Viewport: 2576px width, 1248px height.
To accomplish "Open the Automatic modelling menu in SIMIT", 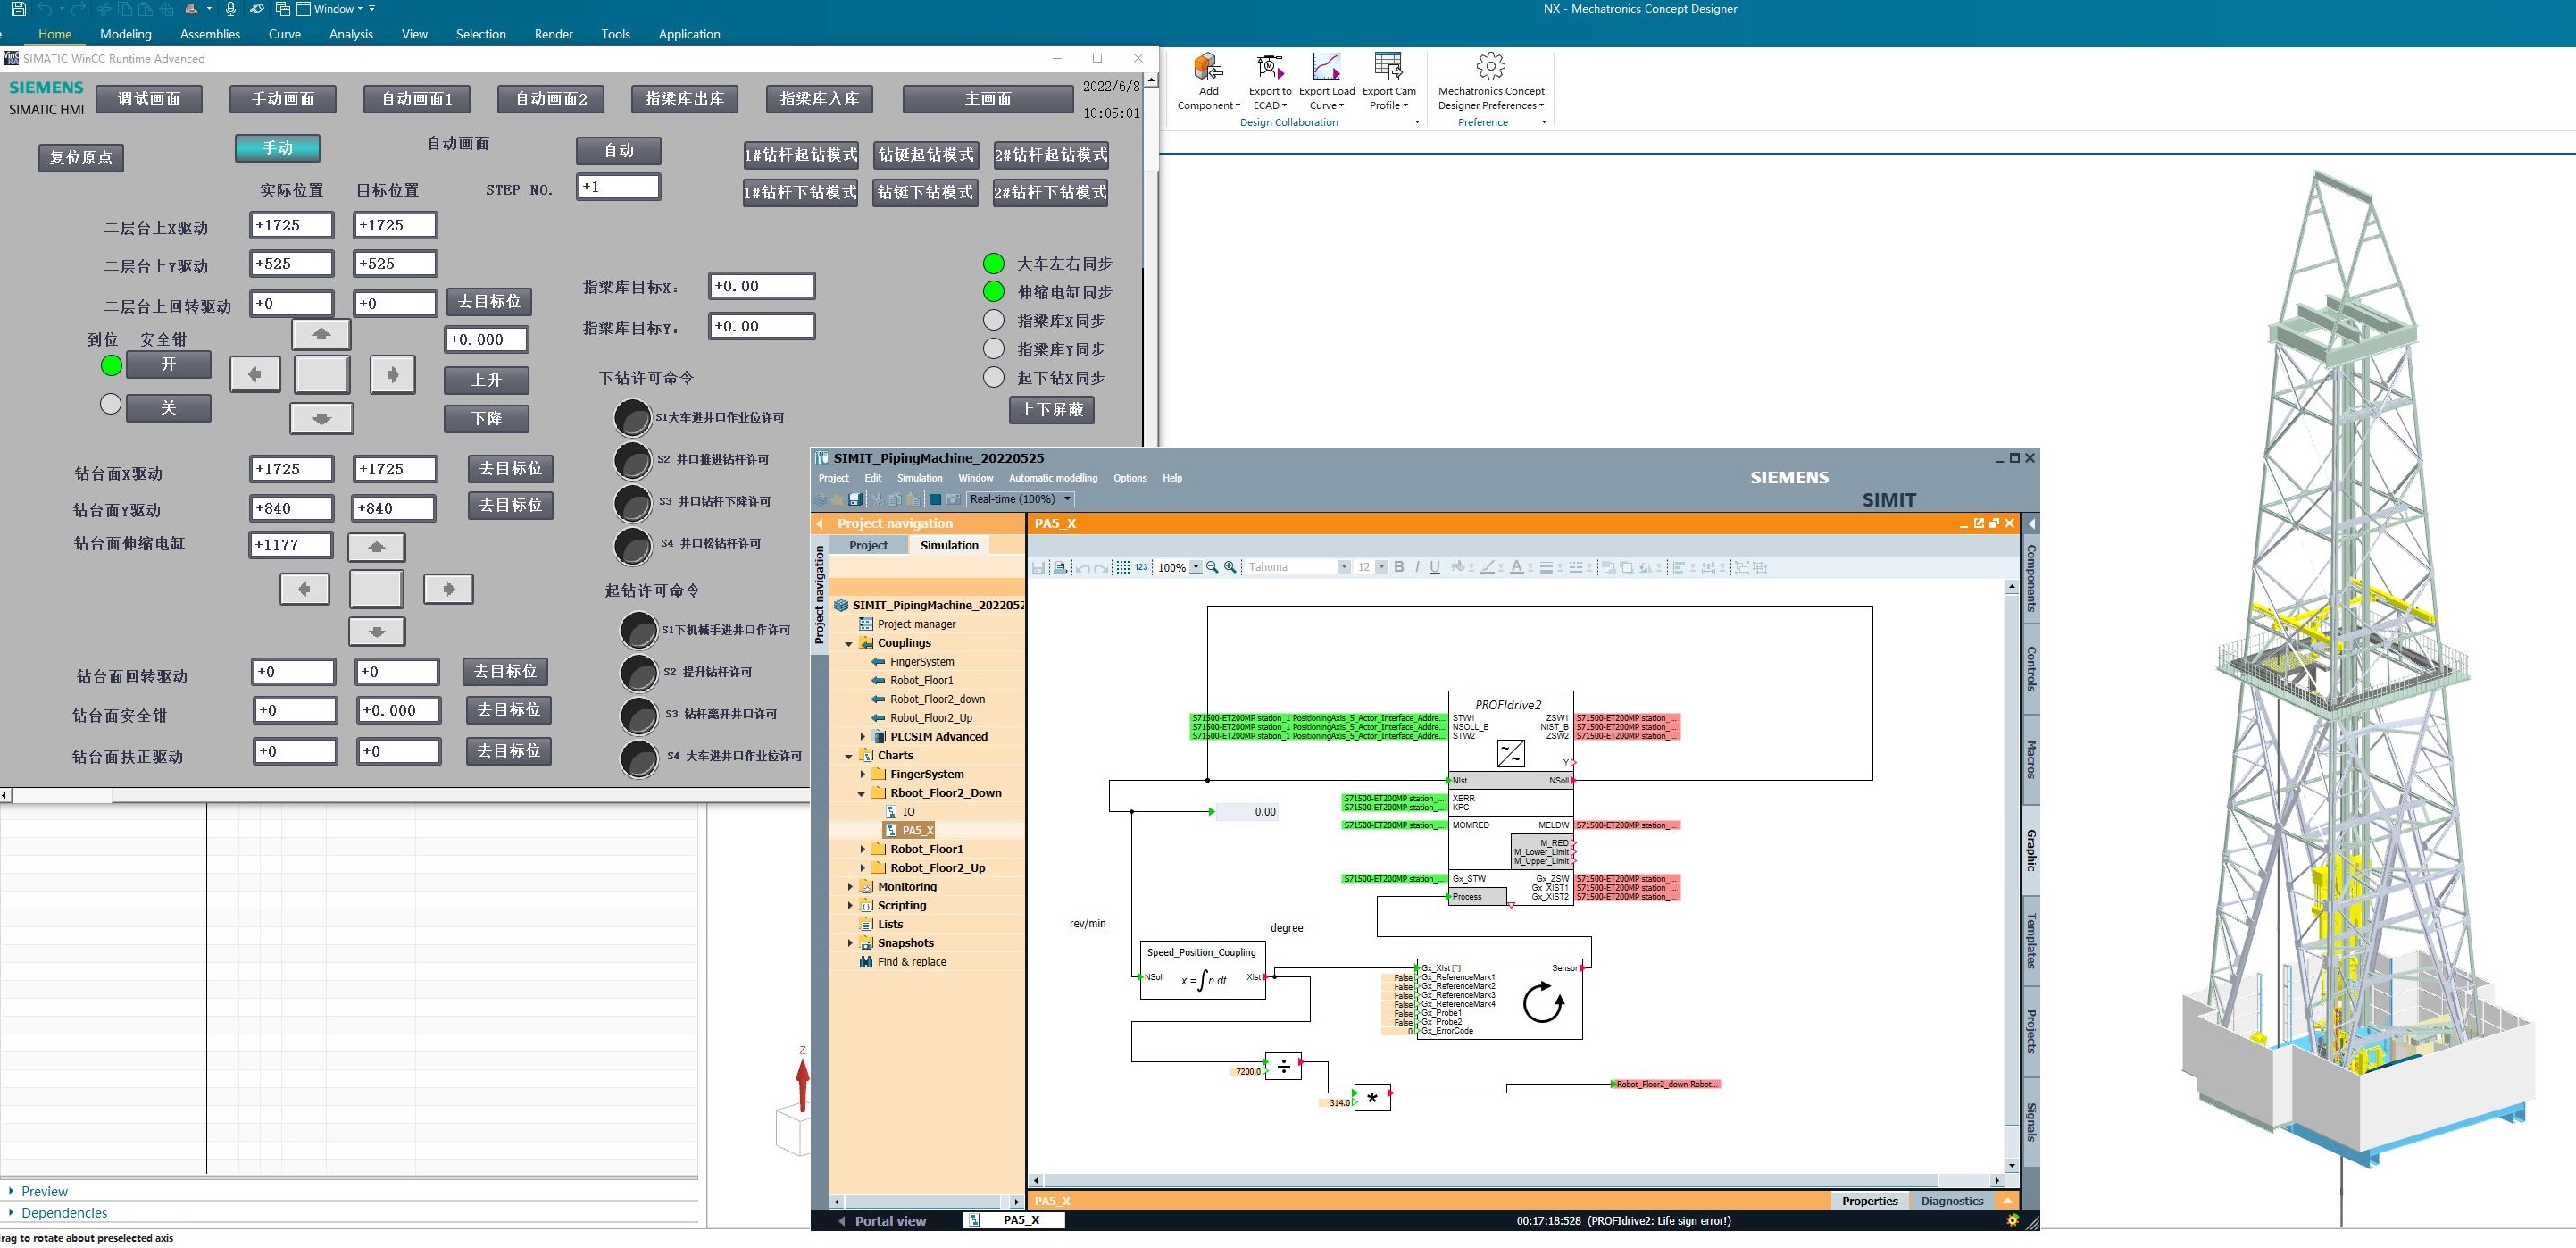I will coord(1052,478).
